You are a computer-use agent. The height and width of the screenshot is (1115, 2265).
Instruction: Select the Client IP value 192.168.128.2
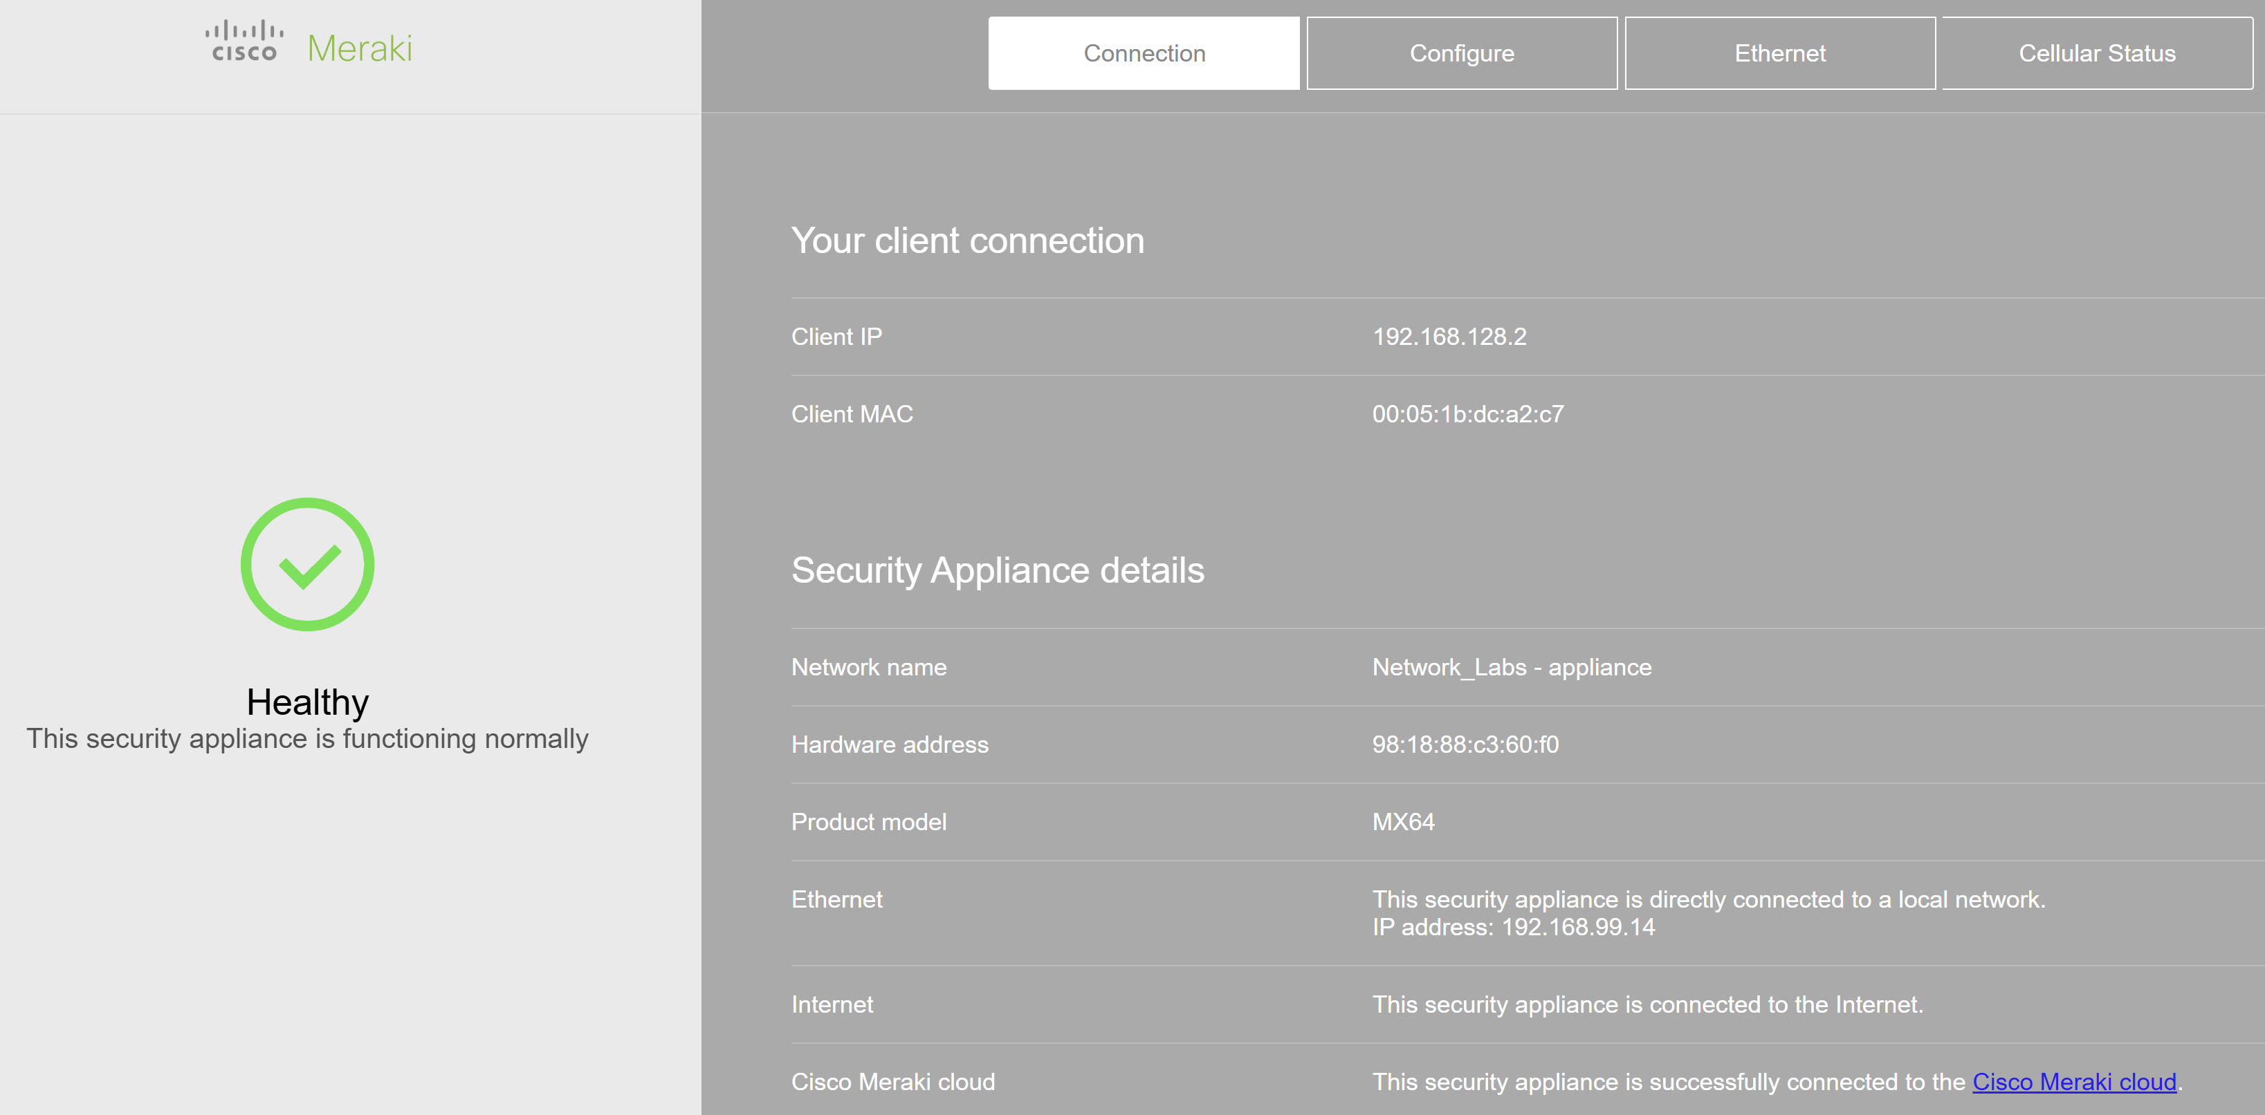tap(1449, 337)
